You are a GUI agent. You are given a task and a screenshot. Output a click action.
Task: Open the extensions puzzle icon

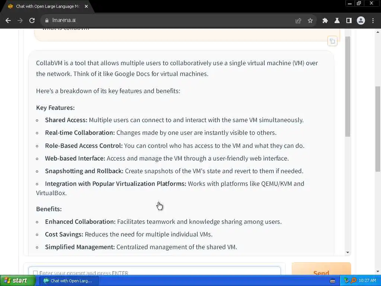[325, 21]
